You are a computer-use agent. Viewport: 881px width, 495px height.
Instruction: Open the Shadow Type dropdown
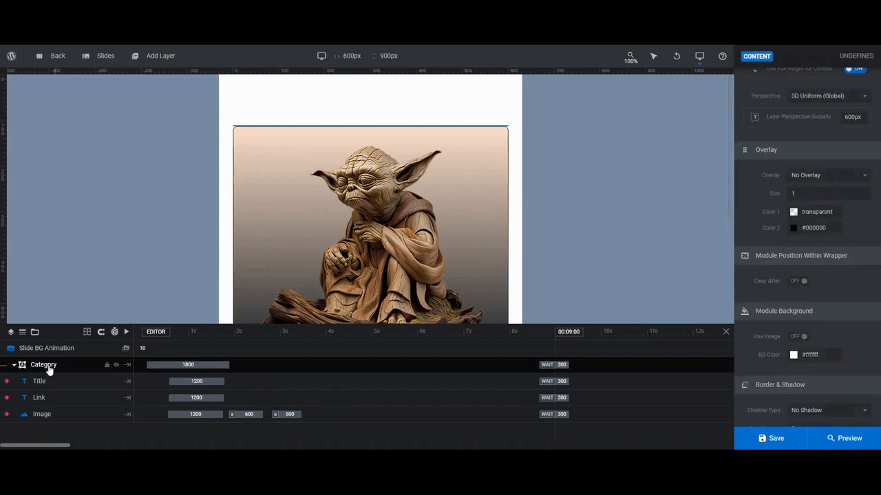(x=829, y=410)
